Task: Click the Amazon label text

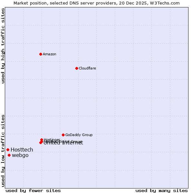Action: (x=49, y=54)
